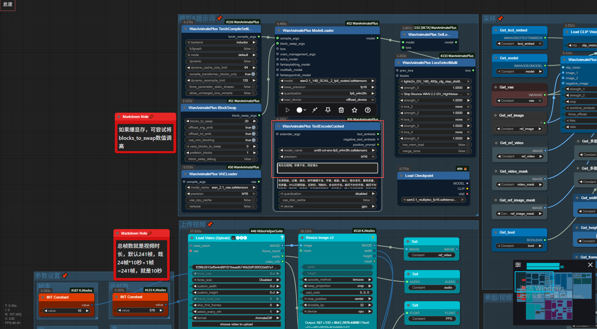The height and width of the screenshot is (329, 597).
Task: Open the backend inductor dropdown
Action: pyautogui.click(x=221, y=42)
